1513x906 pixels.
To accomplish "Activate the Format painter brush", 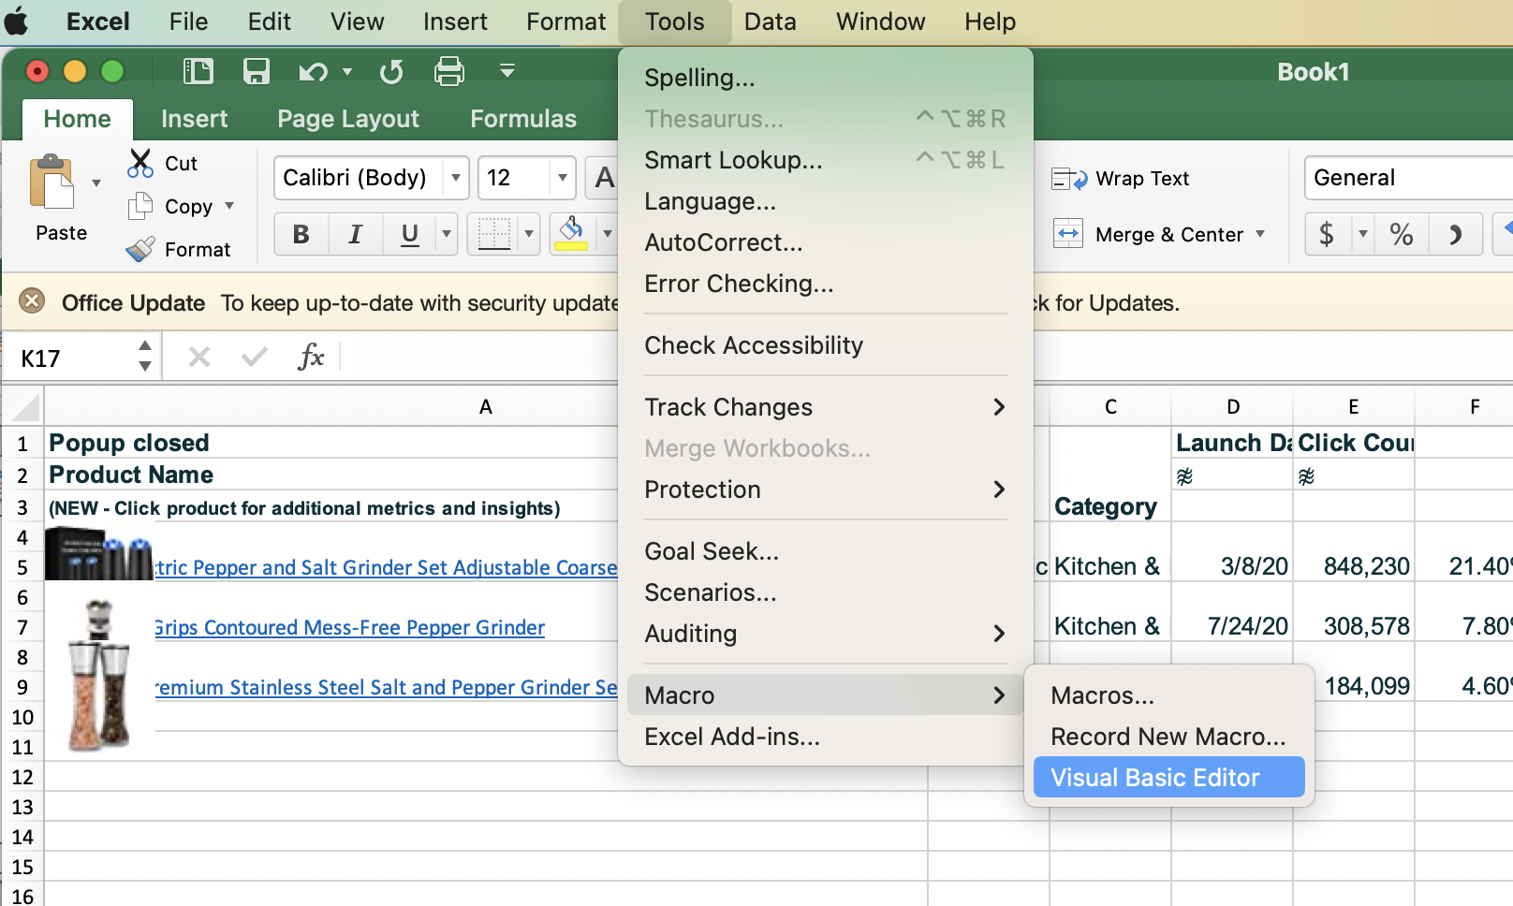I will click(140, 249).
